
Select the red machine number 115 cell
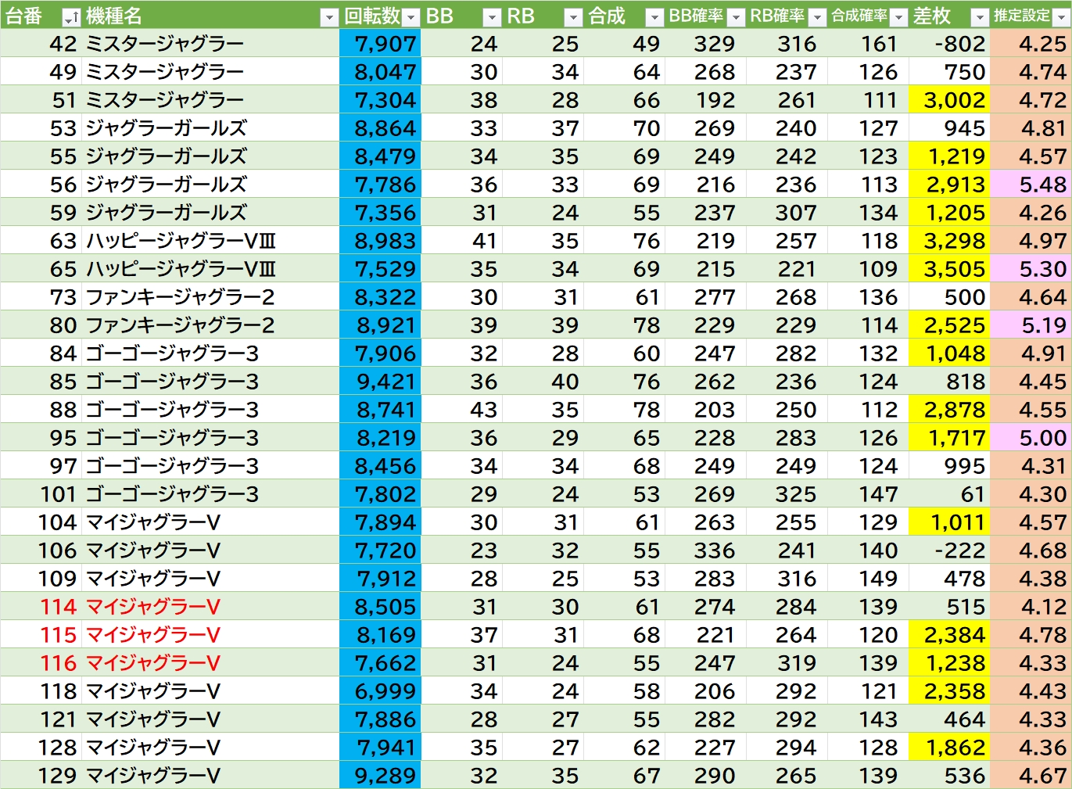click(x=59, y=635)
